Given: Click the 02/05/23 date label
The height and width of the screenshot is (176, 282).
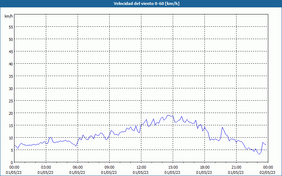Looking at the screenshot, I should 267,172.
